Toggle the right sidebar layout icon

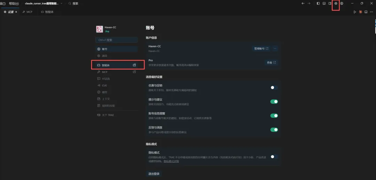point(330,3)
